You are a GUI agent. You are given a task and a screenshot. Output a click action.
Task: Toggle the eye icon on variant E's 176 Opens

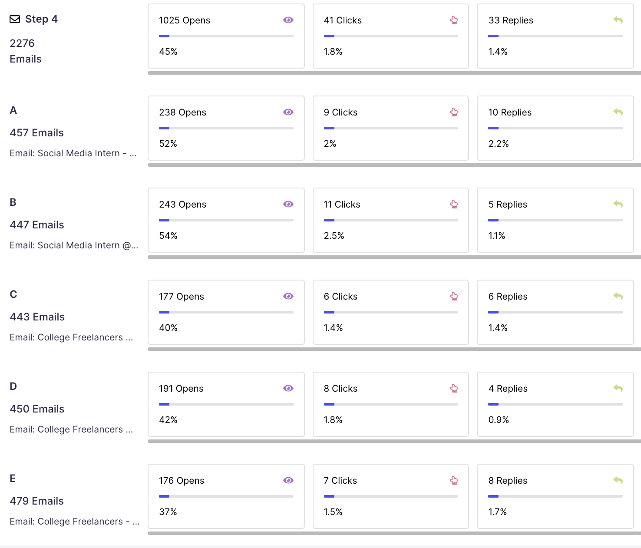288,480
